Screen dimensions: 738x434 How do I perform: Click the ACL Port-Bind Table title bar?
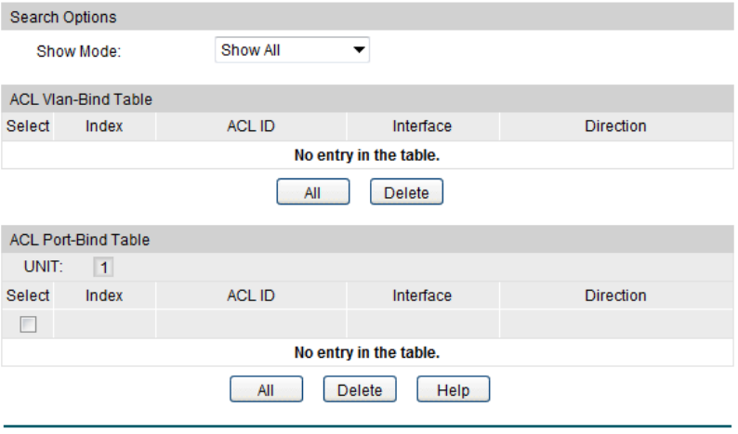point(80,240)
